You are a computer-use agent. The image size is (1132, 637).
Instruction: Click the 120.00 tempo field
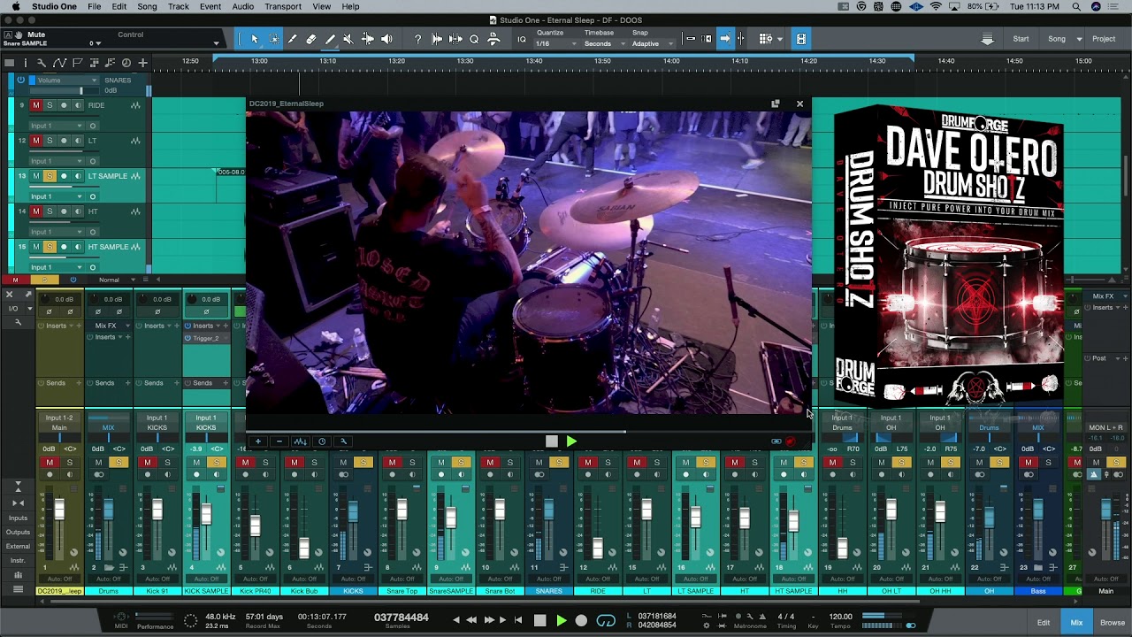coord(841,617)
